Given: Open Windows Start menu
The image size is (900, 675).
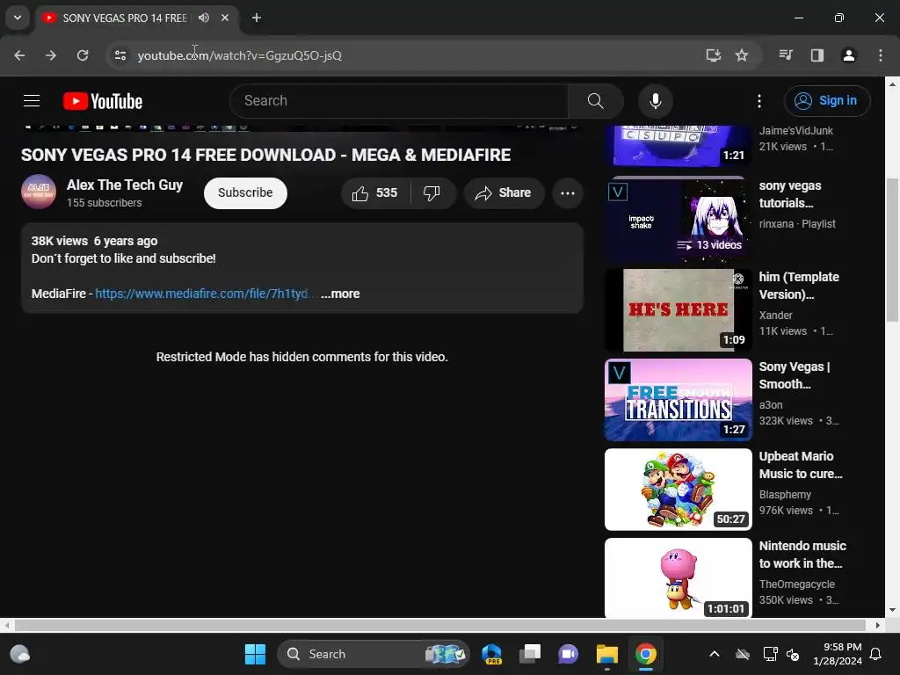Looking at the screenshot, I should 255,654.
